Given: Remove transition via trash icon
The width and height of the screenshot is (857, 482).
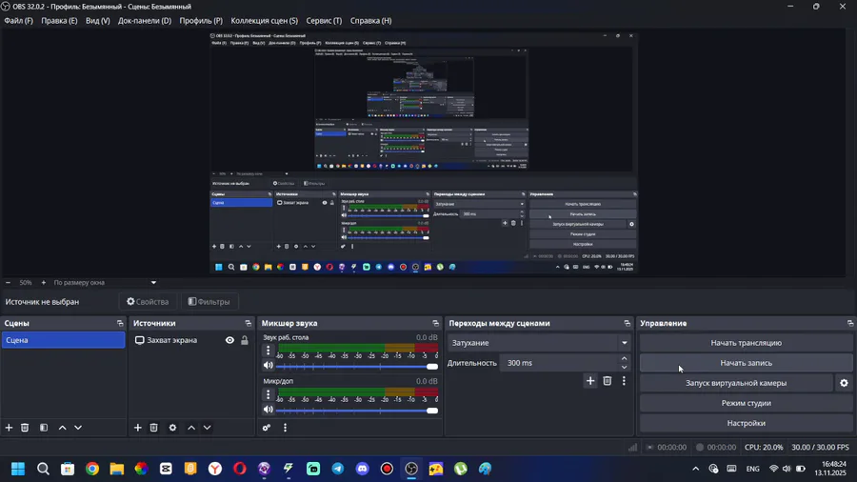Looking at the screenshot, I should coord(608,381).
